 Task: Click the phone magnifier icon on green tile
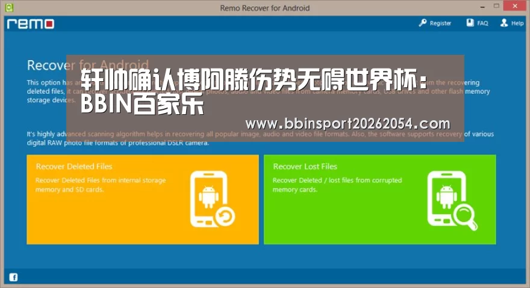[x=452, y=200]
